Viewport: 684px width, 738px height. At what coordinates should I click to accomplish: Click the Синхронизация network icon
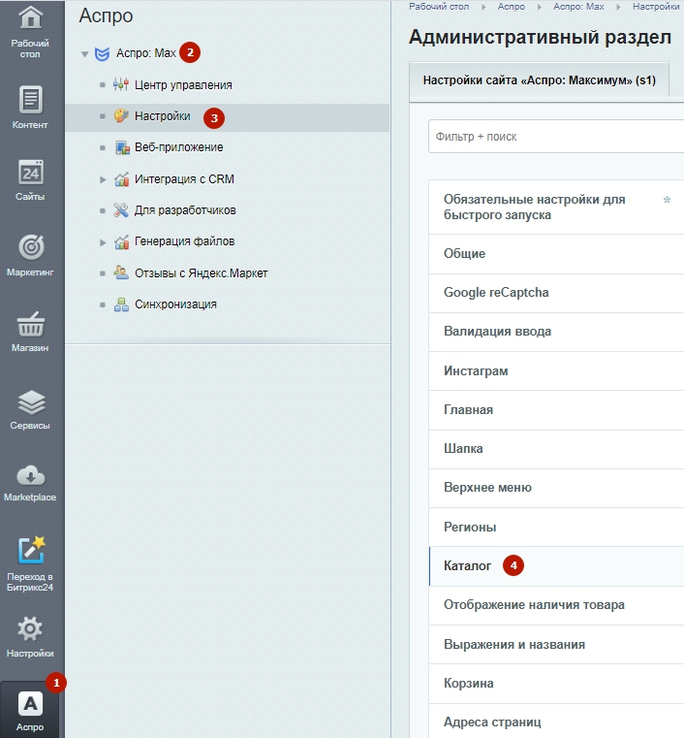[121, 305]
